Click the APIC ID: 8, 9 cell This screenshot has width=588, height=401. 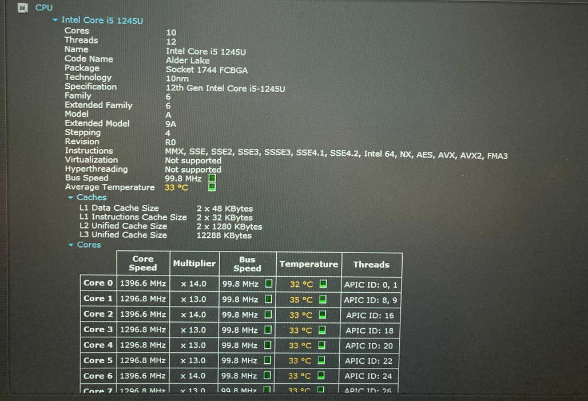point(370,300)
